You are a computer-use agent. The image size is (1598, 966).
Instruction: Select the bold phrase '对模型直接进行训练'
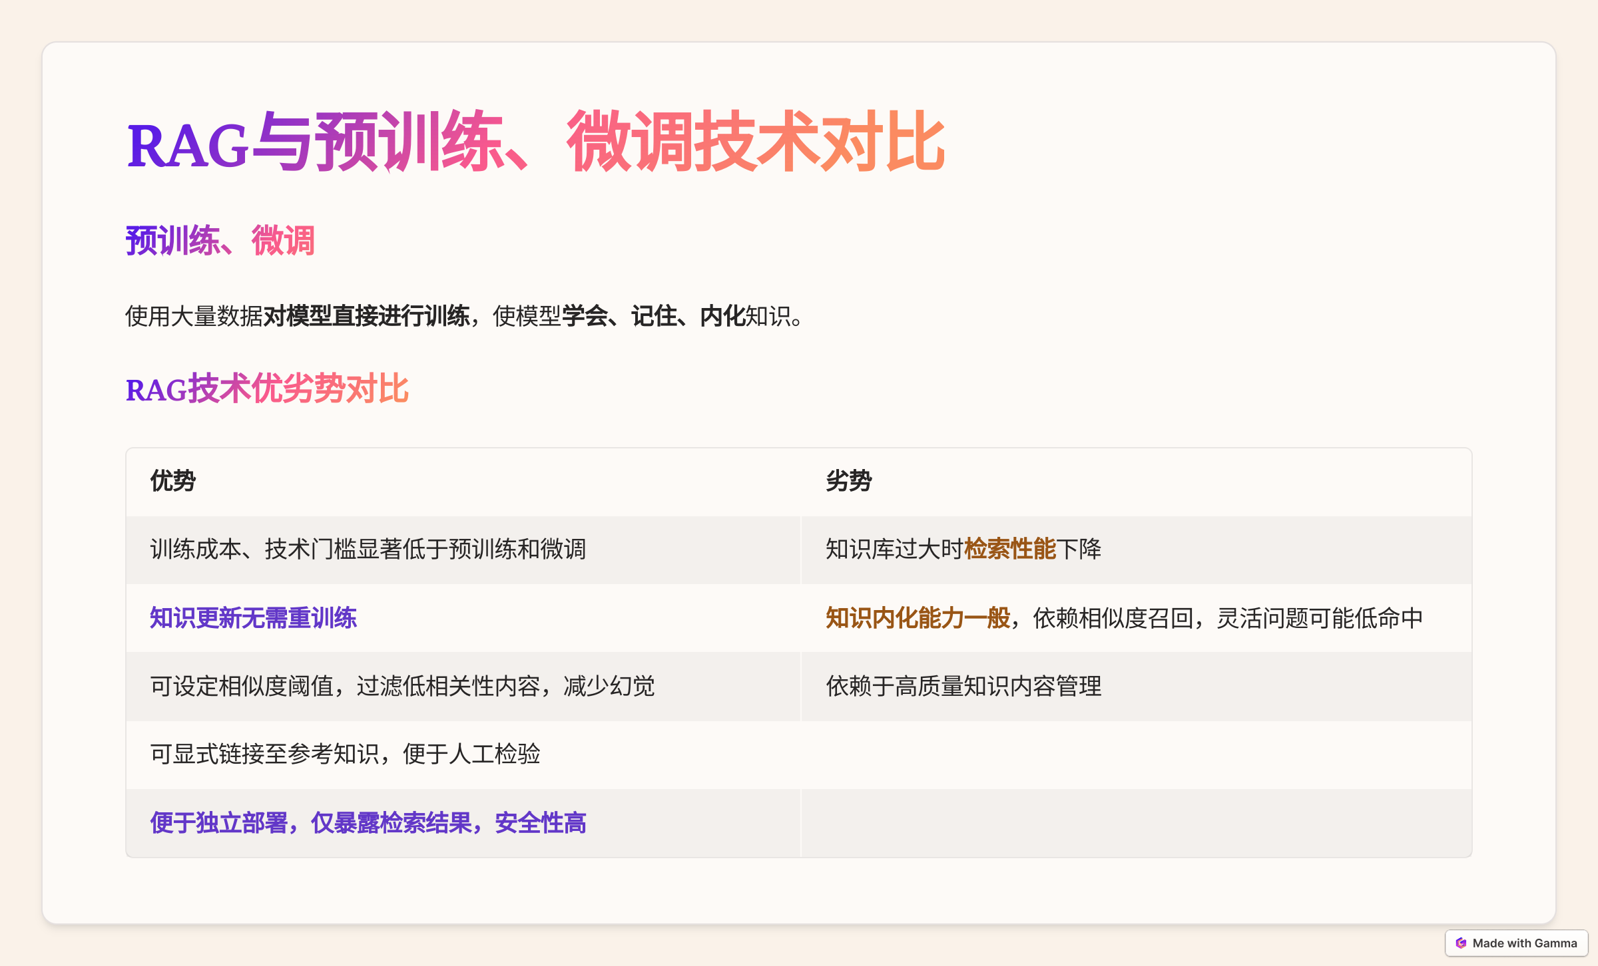click(x=368, y=317)
